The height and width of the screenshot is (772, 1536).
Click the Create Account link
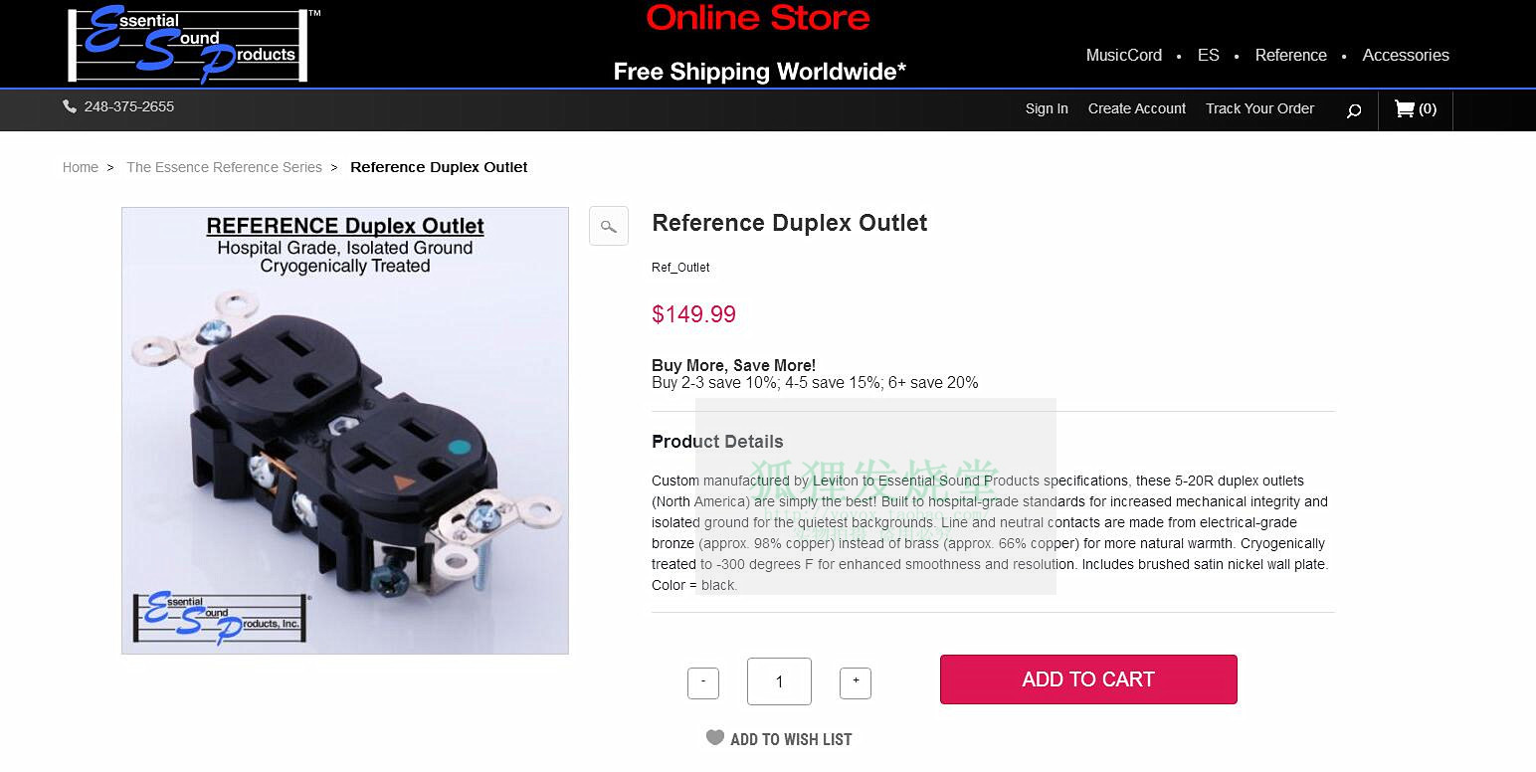point(1137,108)
